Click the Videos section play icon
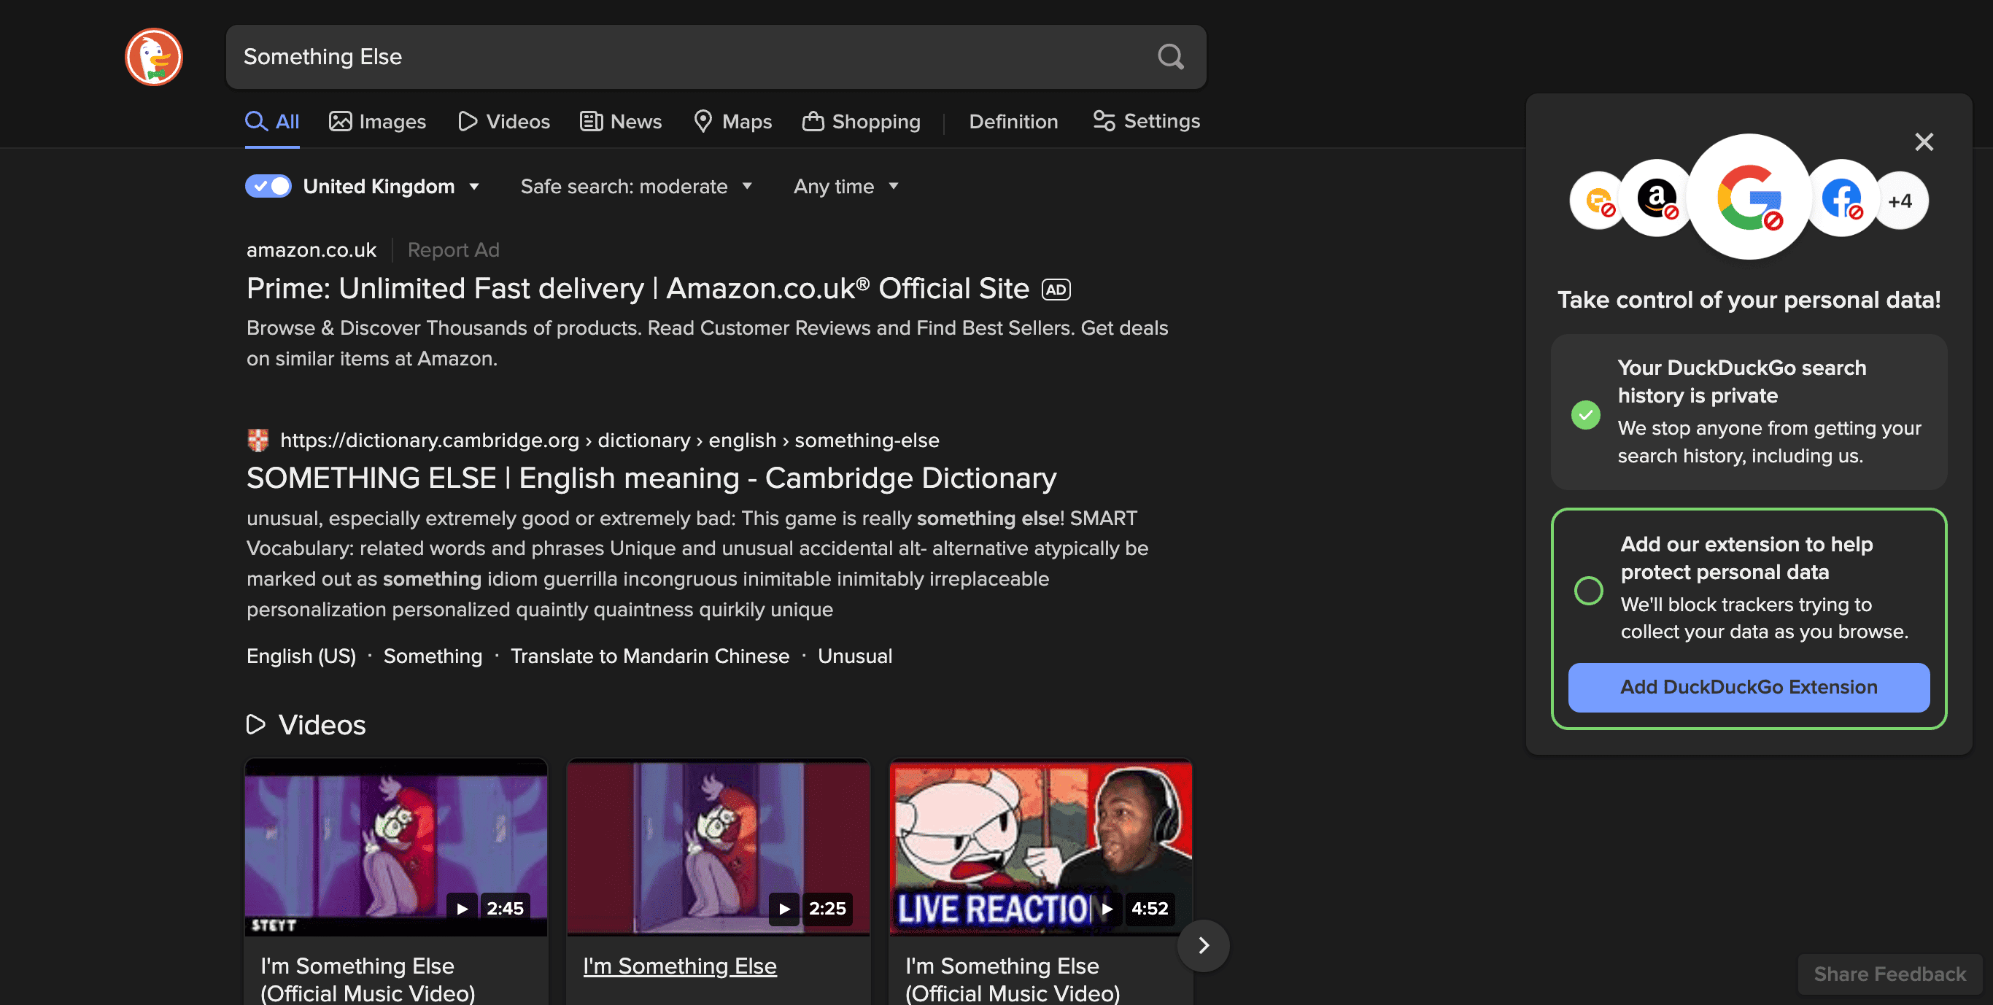This screenshot has width=1993, height=1005. click(x=255, y=724)
